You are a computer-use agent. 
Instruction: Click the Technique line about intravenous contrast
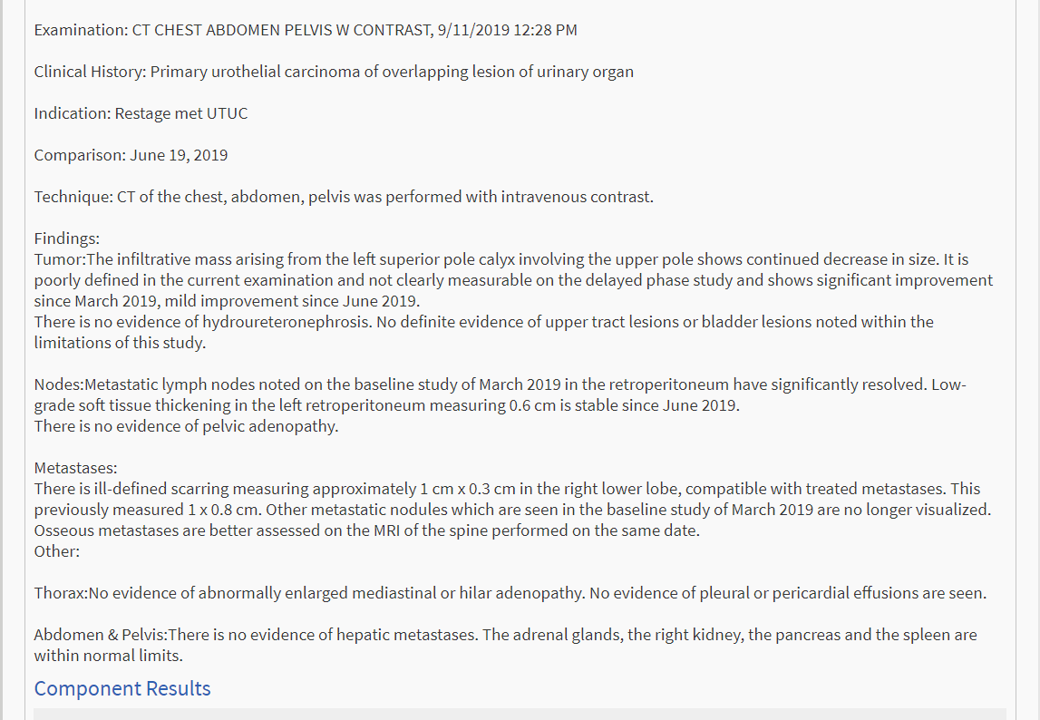[x=344, y=197]
